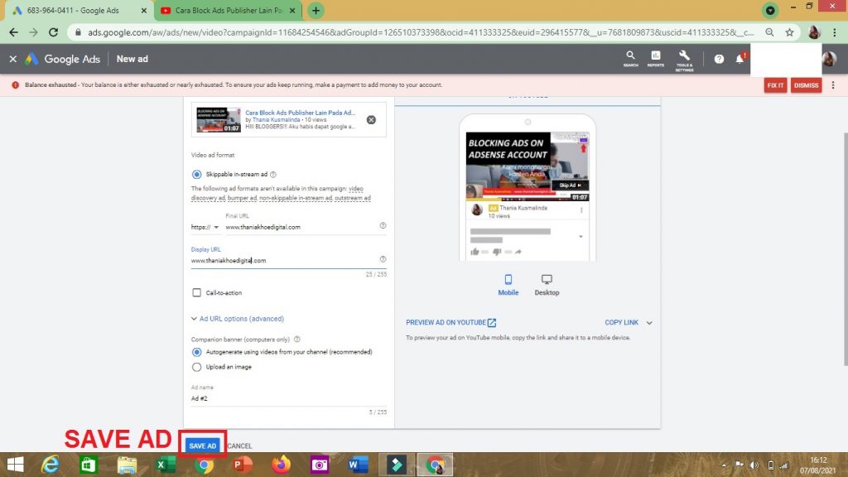Switch preview to Mobile icon
Screen dimensions: 848x477
click(x=508, y=280)
